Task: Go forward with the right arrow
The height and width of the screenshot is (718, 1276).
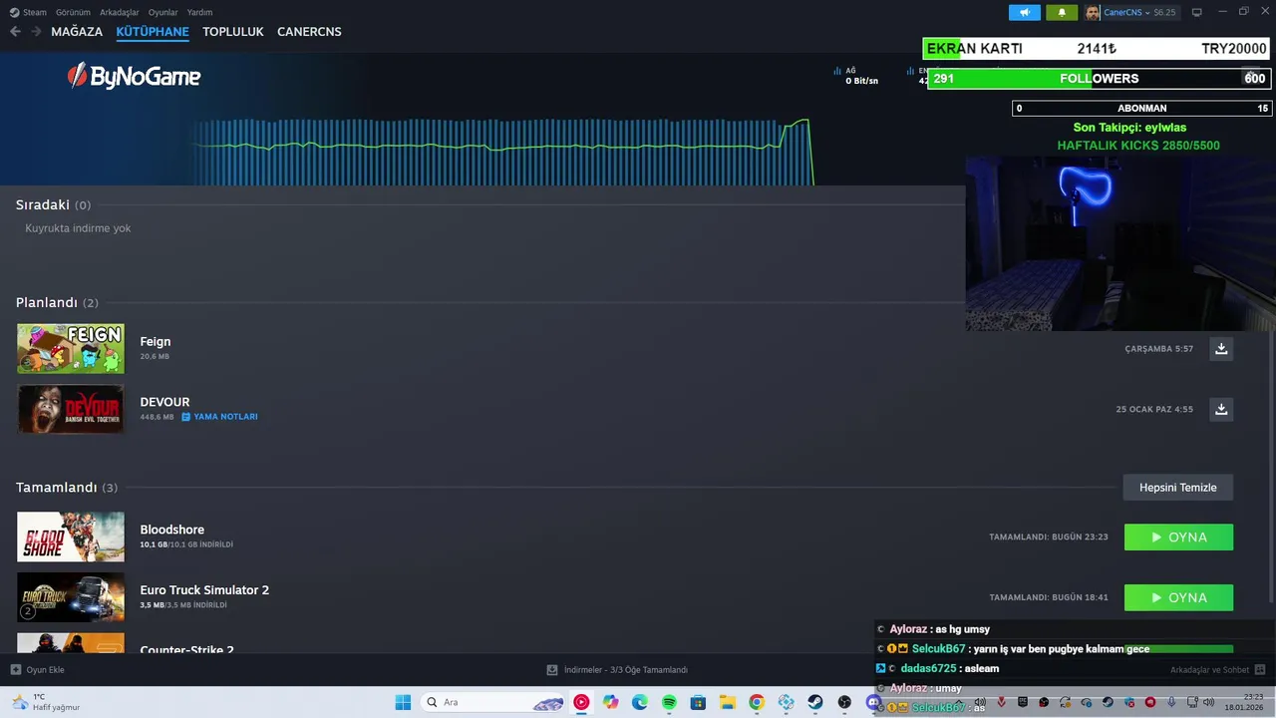Action: pyautogui.click(x=37, y=32)
